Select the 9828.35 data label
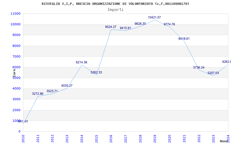231x144 pixels. [x=140, y=24]
